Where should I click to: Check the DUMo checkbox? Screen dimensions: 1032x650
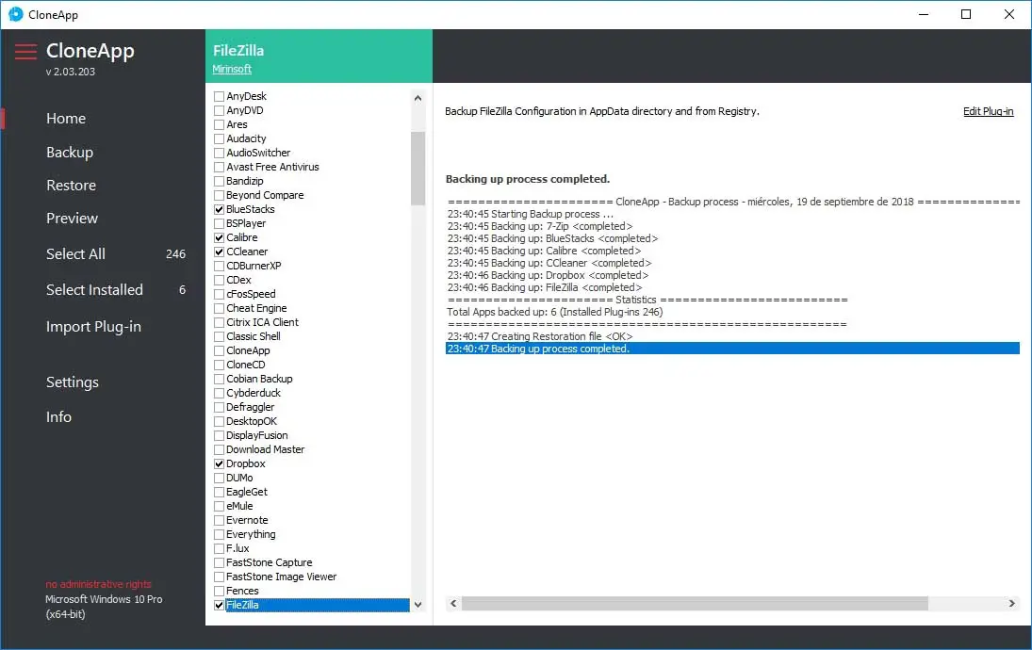[220, 479]
